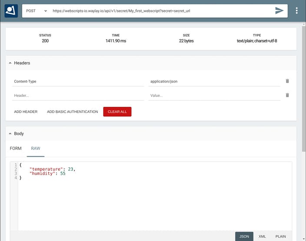The width and height of the screenshot is (306, 241).
Task: Click the app logo in top-left corner
Action: pyautogui.click(x=11, y=10)
